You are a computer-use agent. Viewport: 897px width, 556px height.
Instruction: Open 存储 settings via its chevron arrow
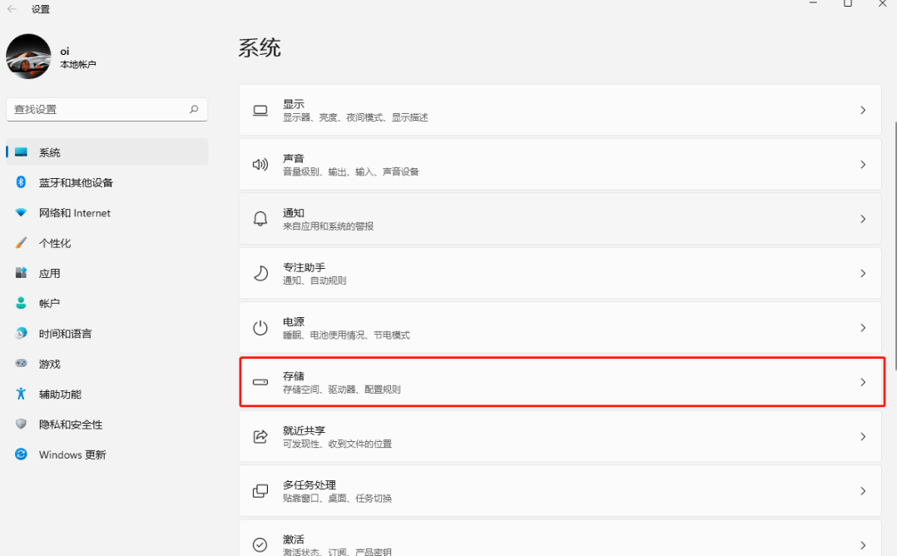pyautogui.click(x=863, y=383)
